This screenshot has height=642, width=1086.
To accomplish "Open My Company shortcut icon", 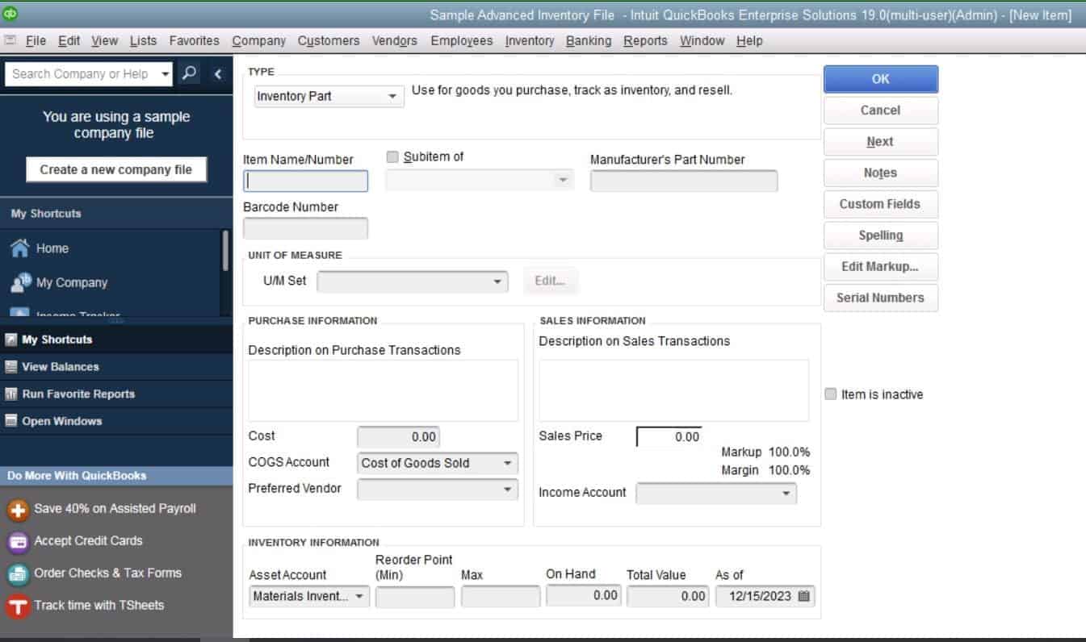I will point(21,282).
